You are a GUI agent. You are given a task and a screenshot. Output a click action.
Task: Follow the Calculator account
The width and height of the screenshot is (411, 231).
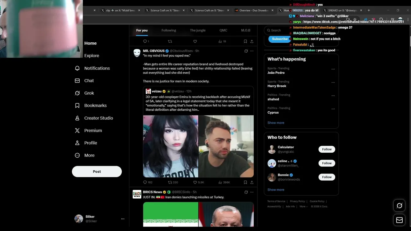point(327,149)
